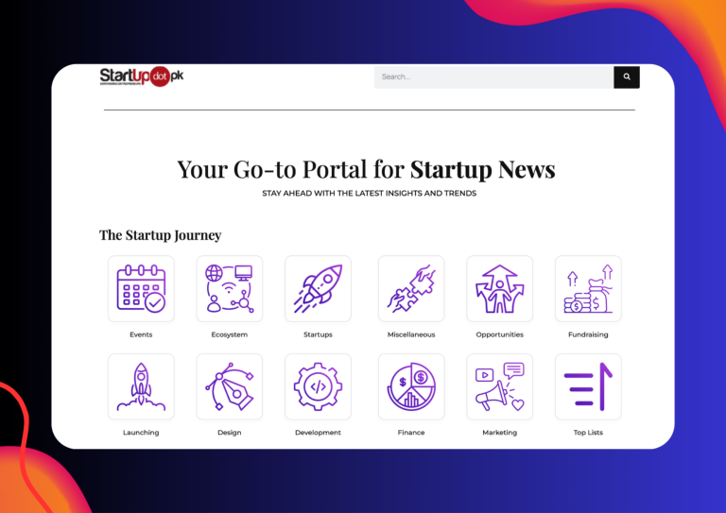Follow the Startups text label
Viewport: 726px width, 513px height.
coord(318,334)
